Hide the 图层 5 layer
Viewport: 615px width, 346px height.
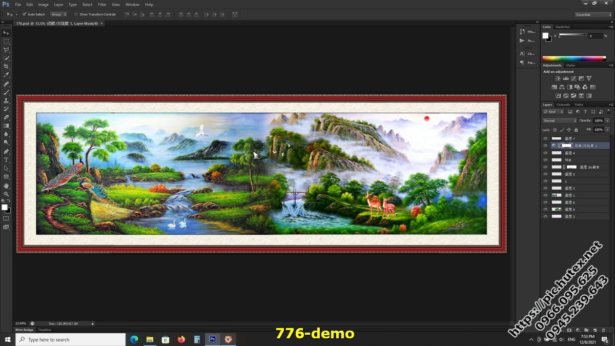coord(545,174)
